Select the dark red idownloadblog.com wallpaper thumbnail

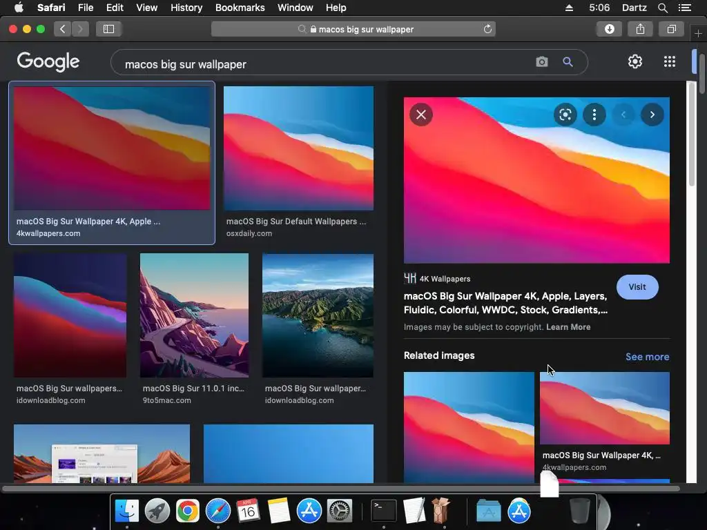pos(70,315)
